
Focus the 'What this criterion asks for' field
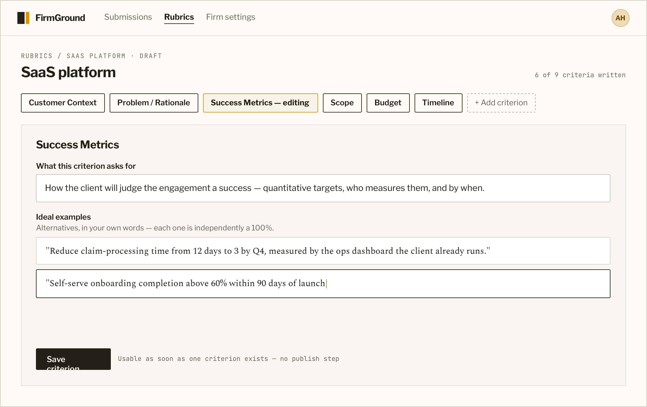(323, 188)
